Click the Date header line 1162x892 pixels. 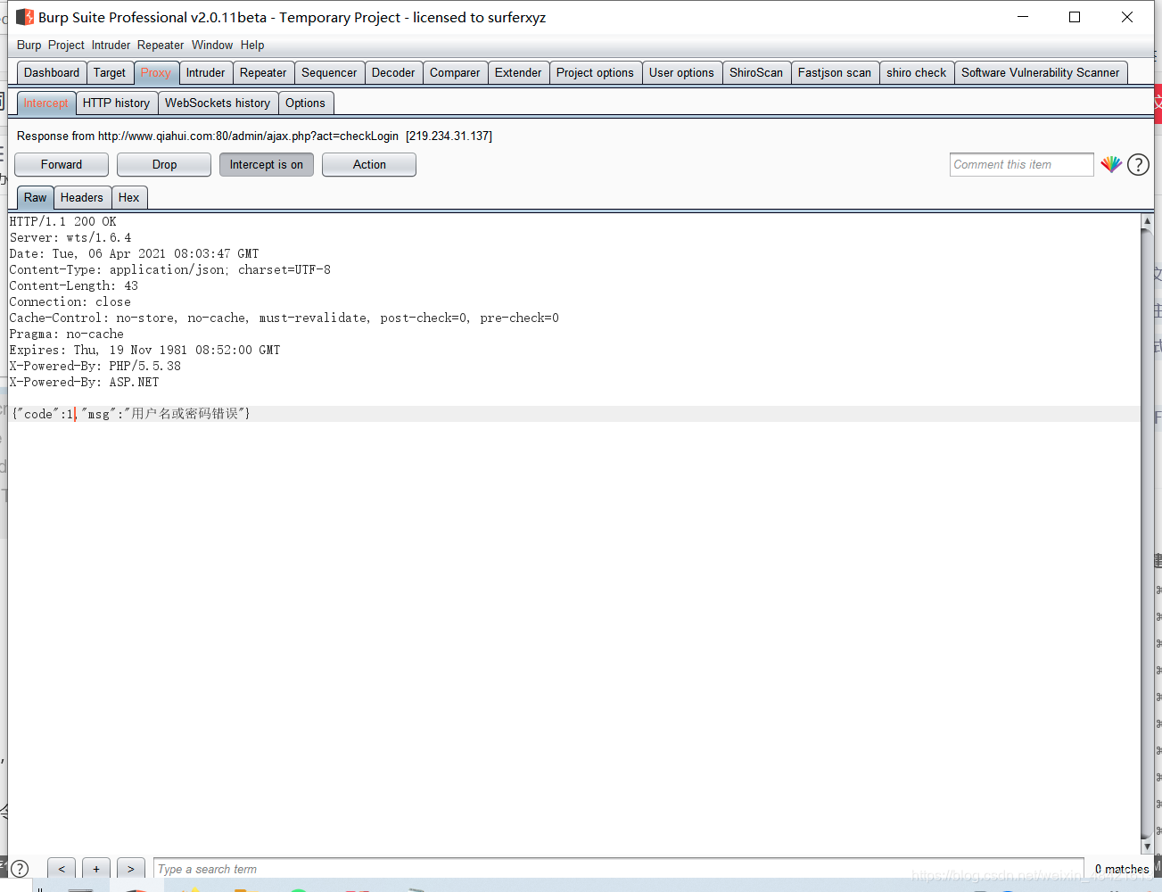[135, 253]
